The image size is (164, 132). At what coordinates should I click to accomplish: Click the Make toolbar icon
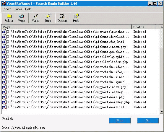point(35,18)
